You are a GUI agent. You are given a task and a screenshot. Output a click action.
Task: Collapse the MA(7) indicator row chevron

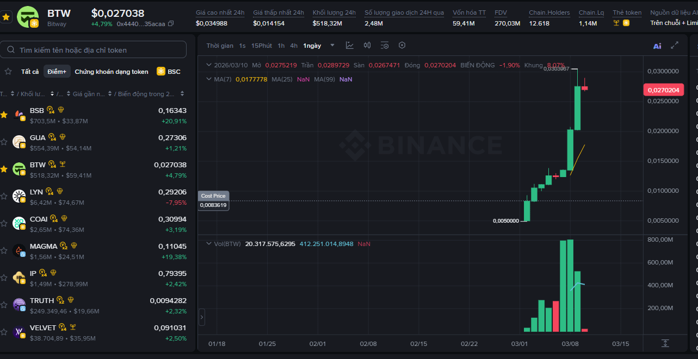point(208,79)
